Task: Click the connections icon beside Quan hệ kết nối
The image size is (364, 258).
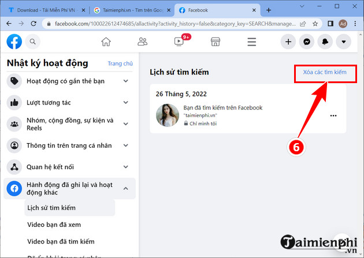Action: [x=14, y=167]
